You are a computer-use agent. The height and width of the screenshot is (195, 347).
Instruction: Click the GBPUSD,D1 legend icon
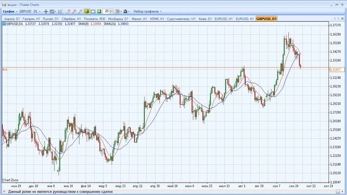(x=4, y=24)
